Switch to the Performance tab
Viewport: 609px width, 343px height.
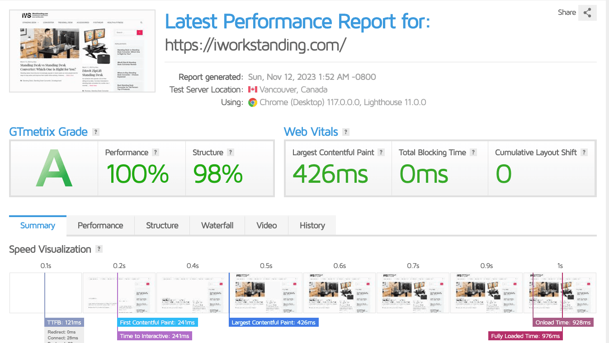tap(100, 226)
